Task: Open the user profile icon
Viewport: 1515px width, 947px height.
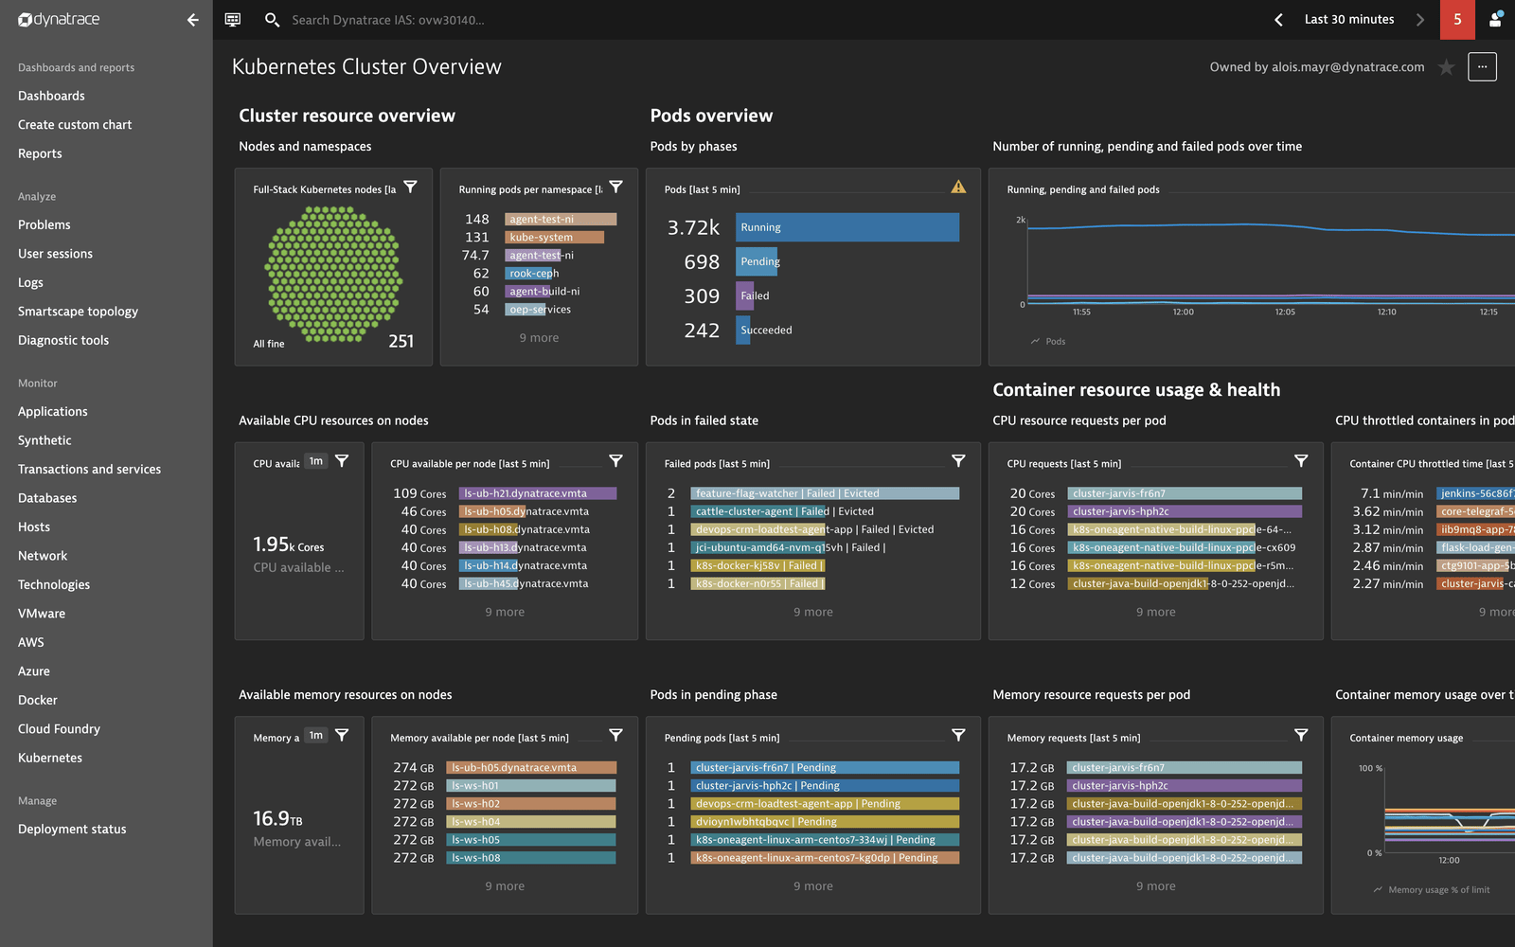Action: click(1496, 19)
